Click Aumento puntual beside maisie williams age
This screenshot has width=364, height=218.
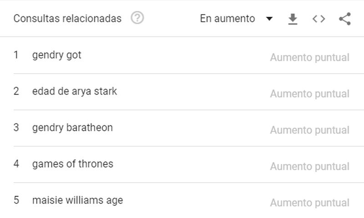pyautogui.click(x=310, y=203)
